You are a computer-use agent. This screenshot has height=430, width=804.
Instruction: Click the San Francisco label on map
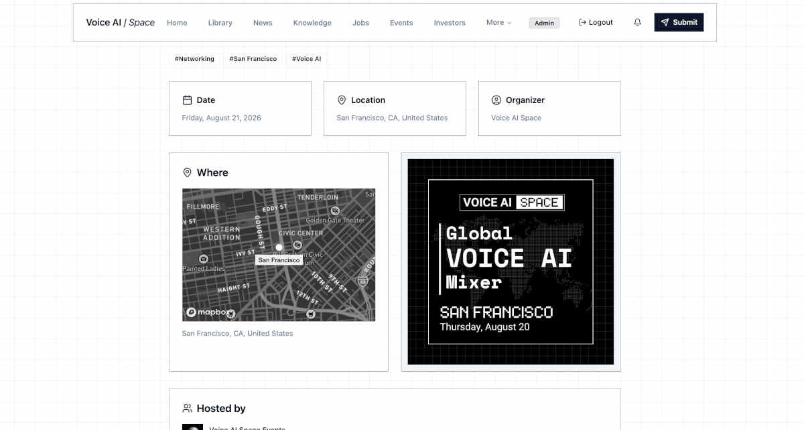tap(279, 260)
